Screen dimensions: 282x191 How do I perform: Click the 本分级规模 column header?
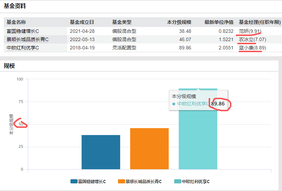(179, 22)
